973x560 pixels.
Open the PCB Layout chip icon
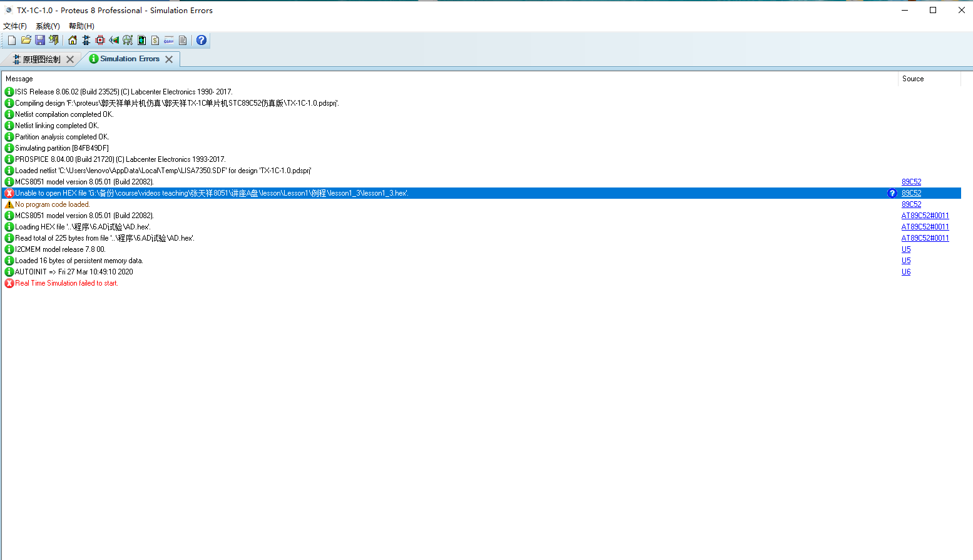click(x=100, y=41)
